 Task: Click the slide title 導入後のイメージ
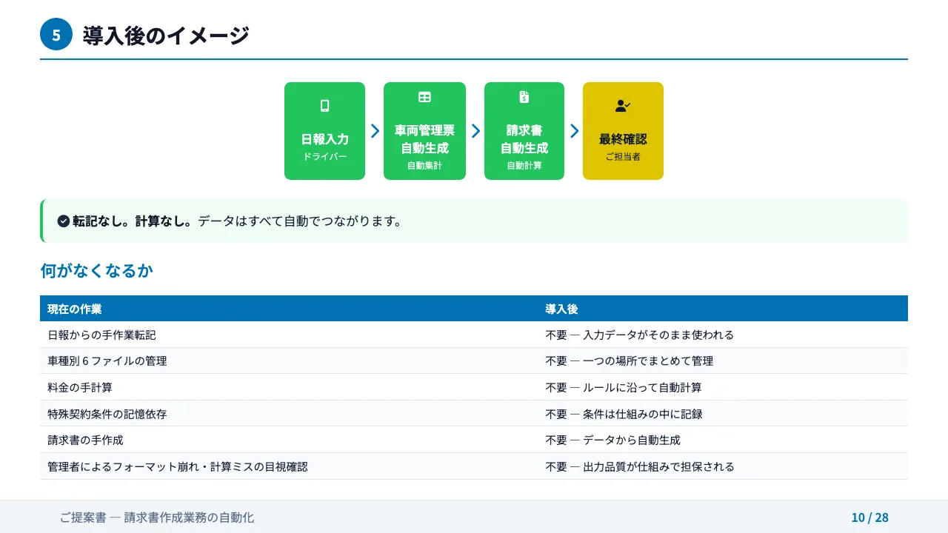[x=166, y=35]
